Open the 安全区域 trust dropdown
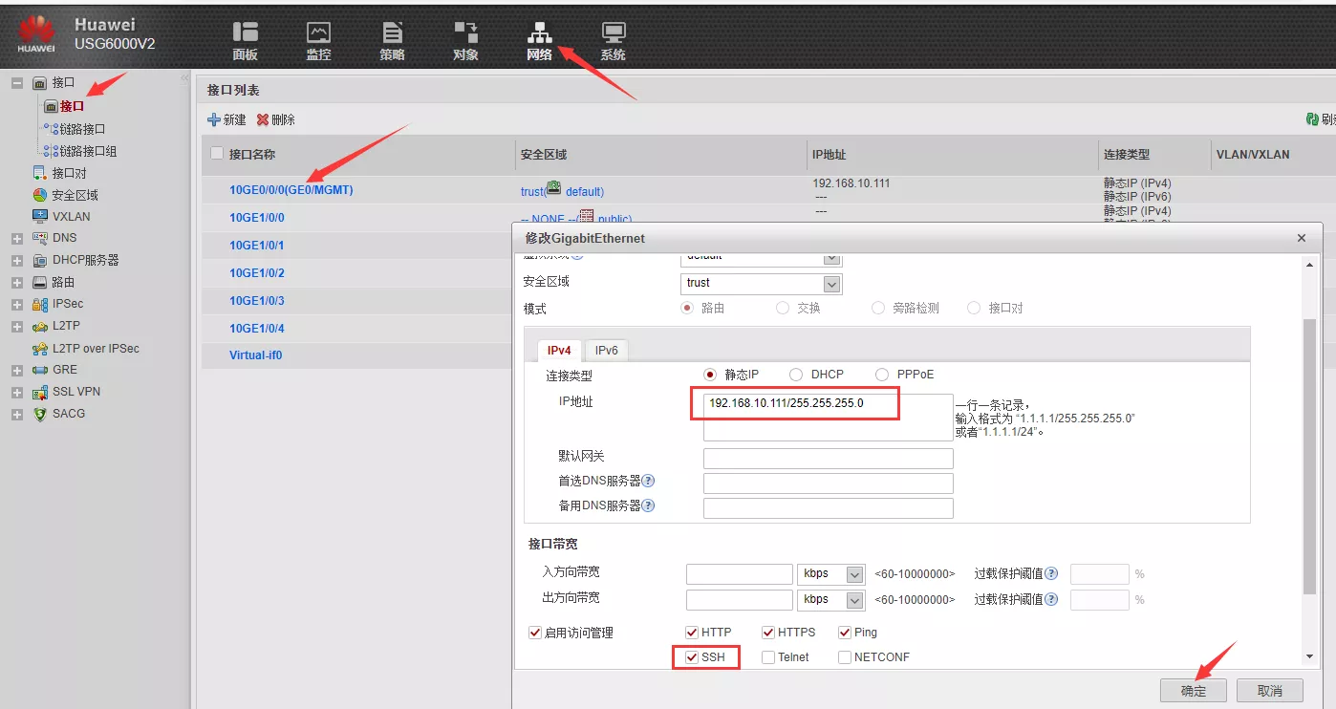 tap(831, 284)
